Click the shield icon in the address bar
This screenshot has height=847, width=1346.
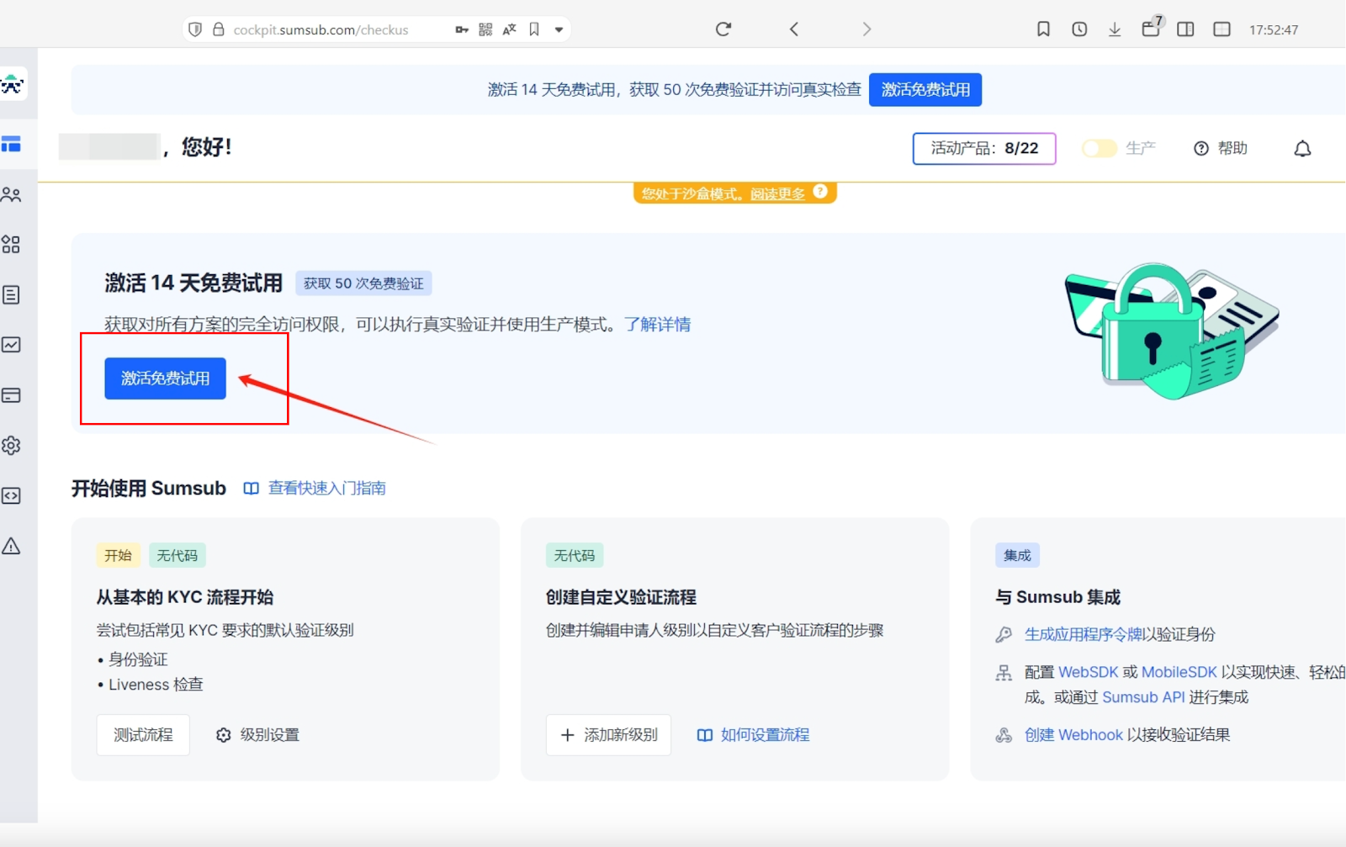tap(195, 29)
